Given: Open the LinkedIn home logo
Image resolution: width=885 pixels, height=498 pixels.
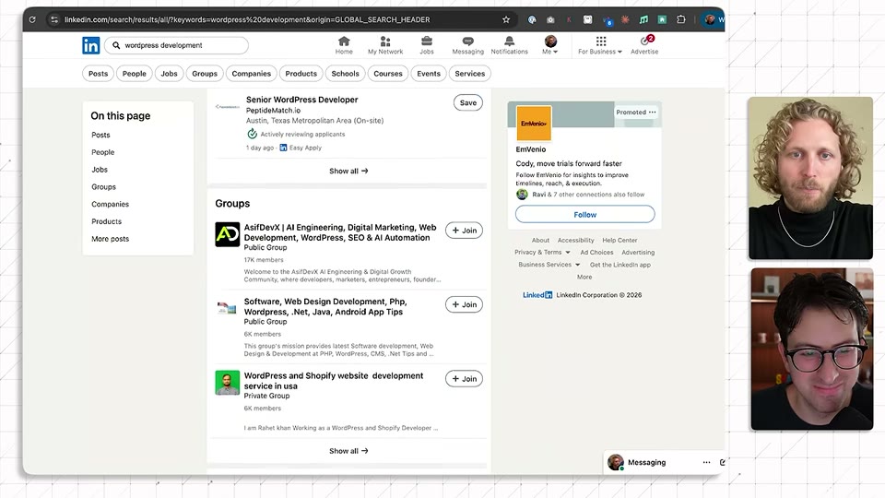Looking at the screenshot, I should [x=91, y=45].
